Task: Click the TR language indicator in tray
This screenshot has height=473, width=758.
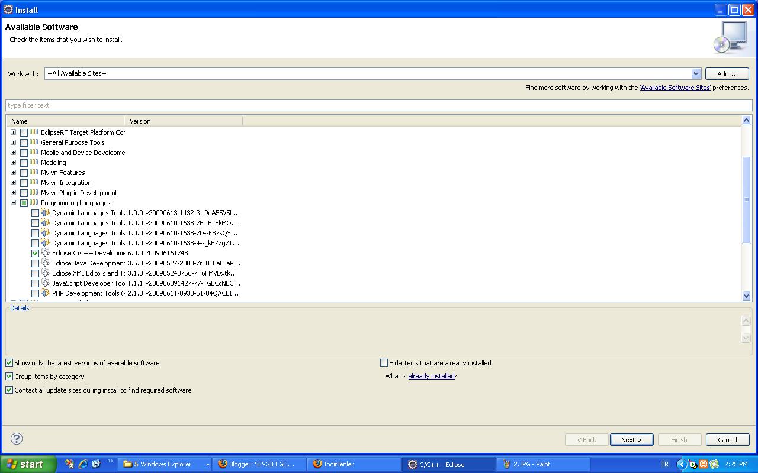Action: tap(664, 464)
